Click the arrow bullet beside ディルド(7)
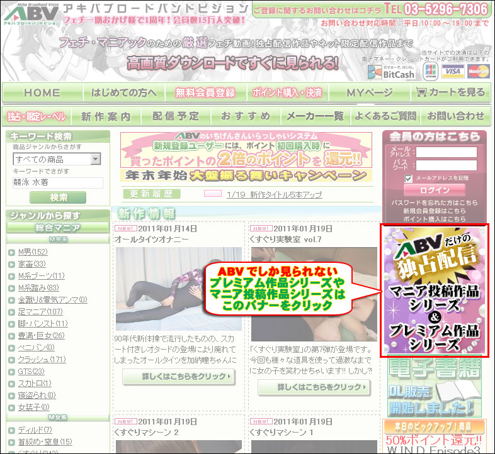 12,431
